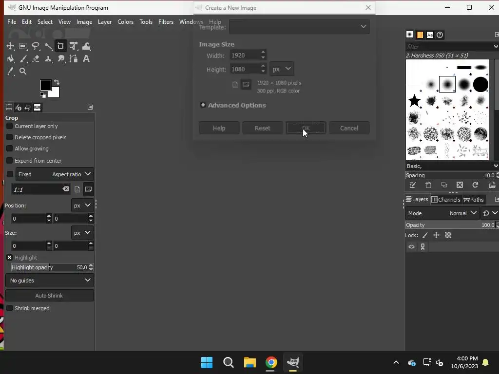Select the Eraser tool
499x374 pixels.
36,59
